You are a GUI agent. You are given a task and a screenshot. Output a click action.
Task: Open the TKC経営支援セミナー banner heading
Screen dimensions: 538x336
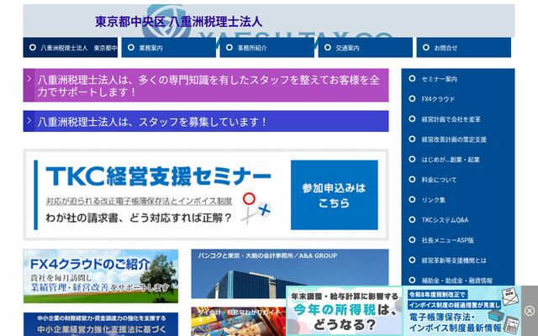pos(159,176)
